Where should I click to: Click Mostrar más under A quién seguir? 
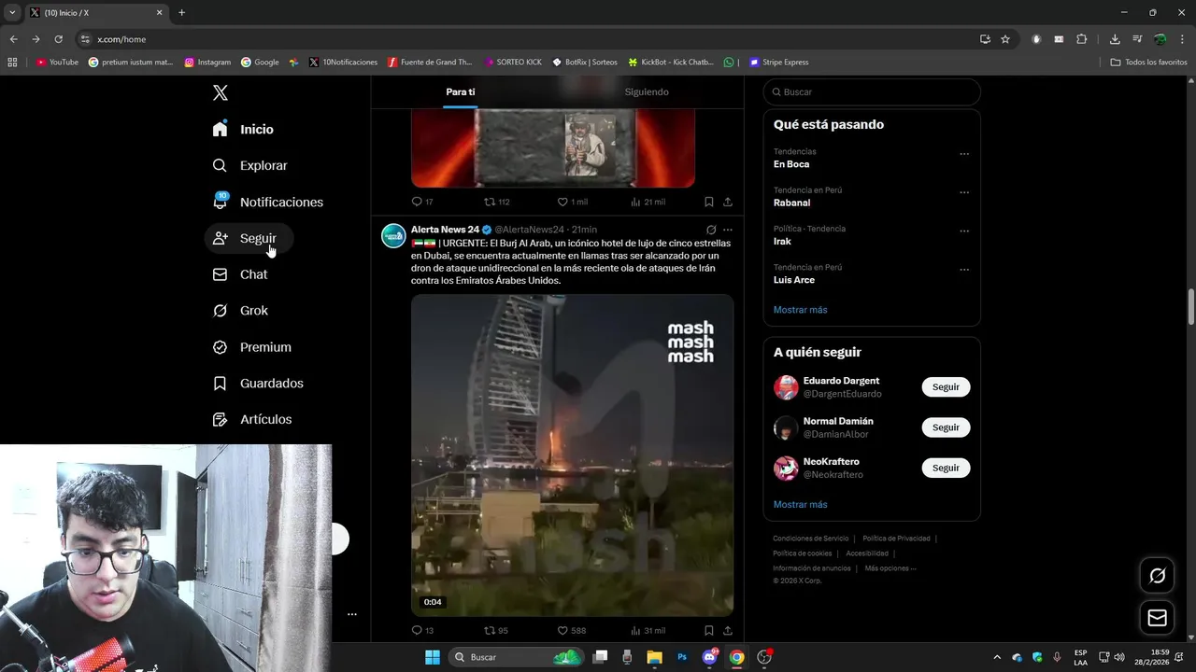800,505
